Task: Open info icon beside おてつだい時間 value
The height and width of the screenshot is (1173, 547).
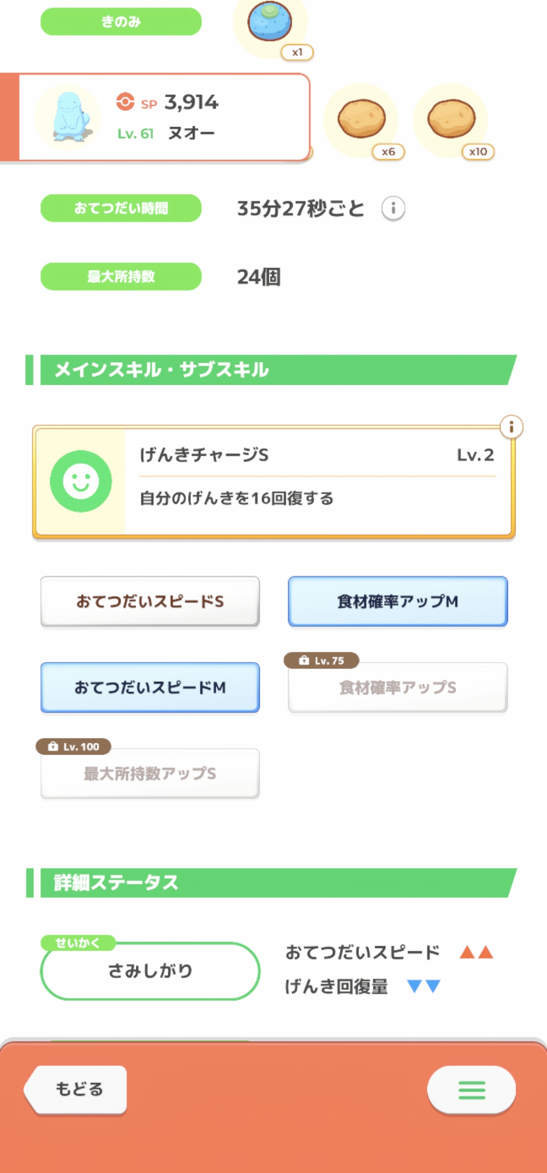Action: pyautogui.click(x=393, y=208)
